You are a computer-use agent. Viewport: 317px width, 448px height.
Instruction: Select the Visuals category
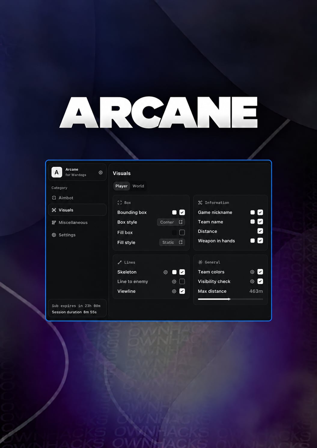coord(77,210)
